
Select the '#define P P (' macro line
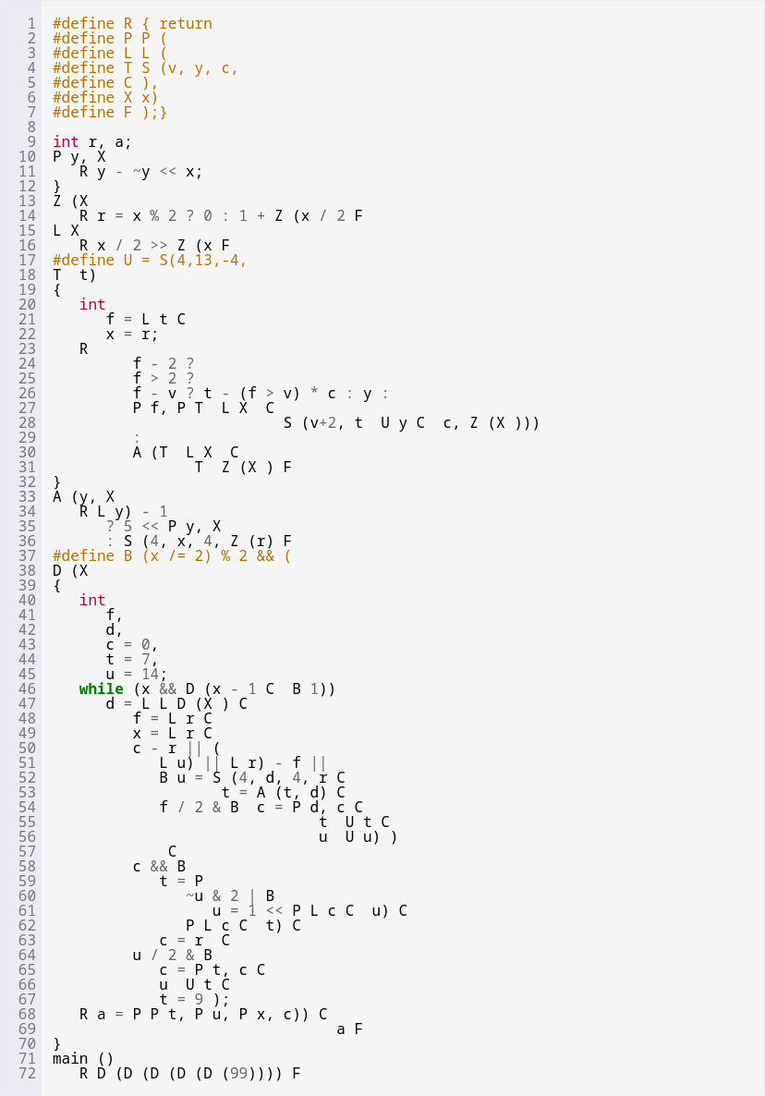click(110, 39)
